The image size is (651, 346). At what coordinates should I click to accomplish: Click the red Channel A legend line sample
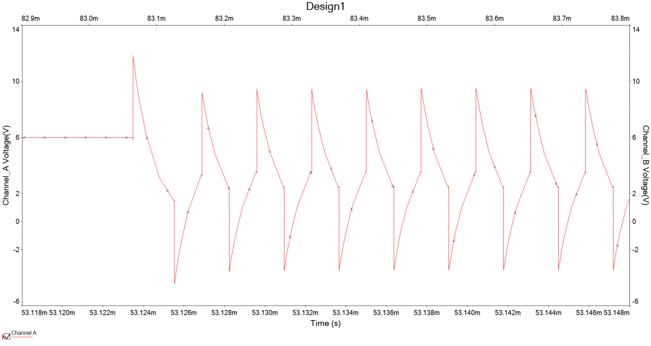point(22,337)
